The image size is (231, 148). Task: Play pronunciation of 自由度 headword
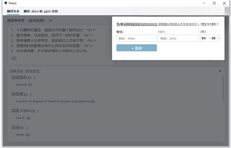(26, 94)
